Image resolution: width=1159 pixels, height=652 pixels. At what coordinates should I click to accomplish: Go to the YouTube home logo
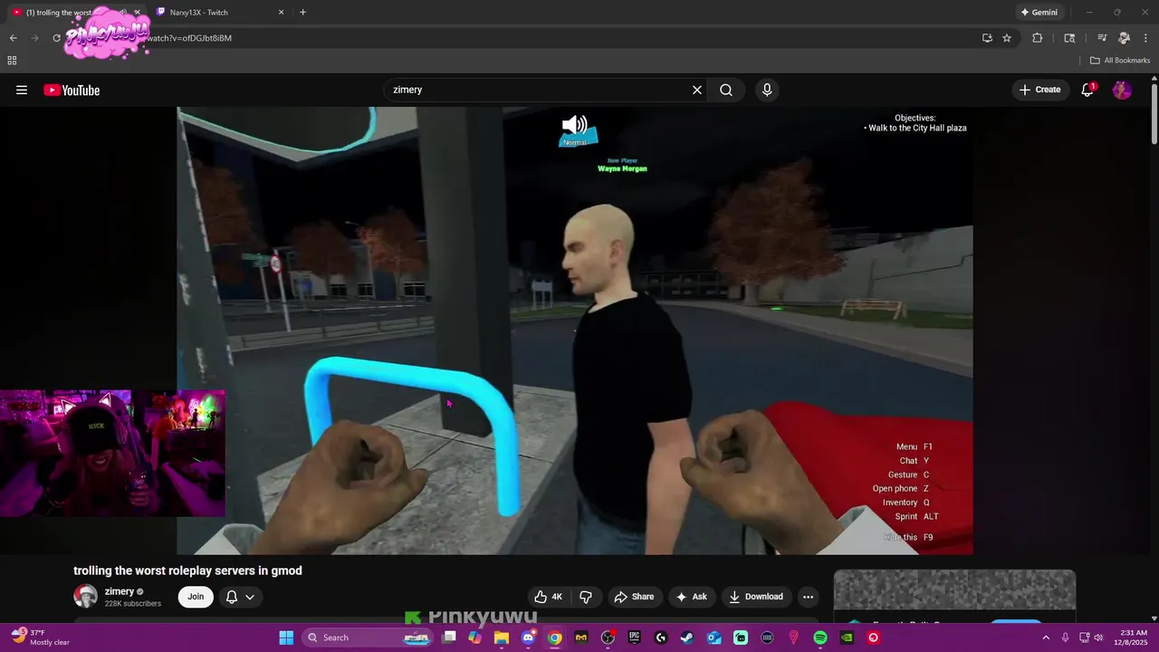[72, 90]
